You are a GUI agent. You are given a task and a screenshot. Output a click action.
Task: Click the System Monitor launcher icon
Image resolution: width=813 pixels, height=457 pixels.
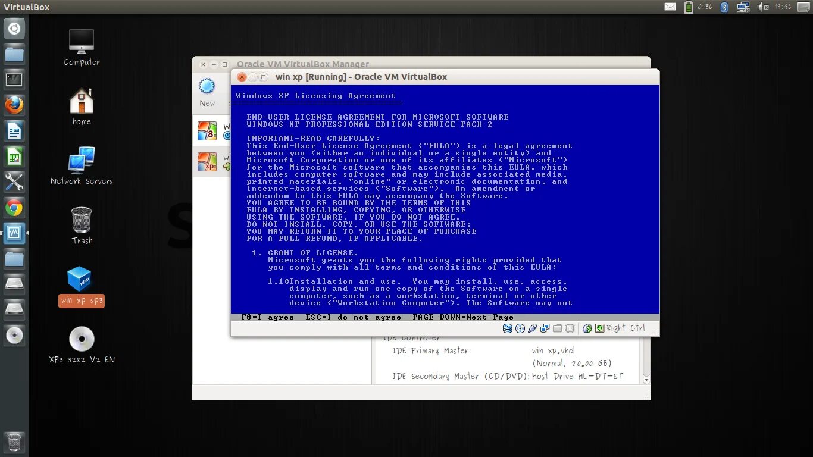[14, 233]
